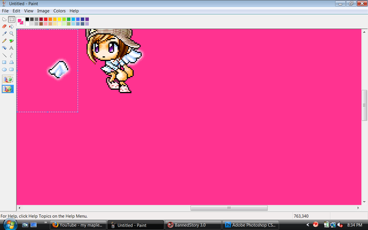This screenshot has height=230, width=368.
Task: Select the rectangular Select tool
Action: pos(11,19)
